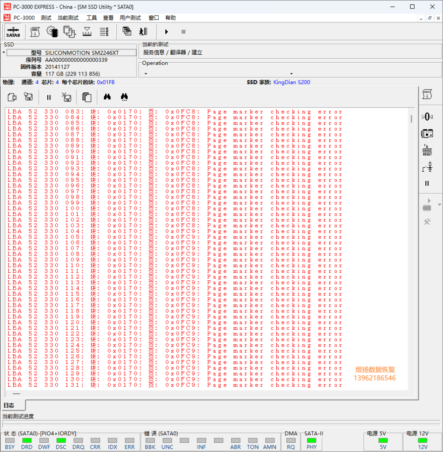Pause the log output
Viewport: 443px width, 452px height.
49,98
